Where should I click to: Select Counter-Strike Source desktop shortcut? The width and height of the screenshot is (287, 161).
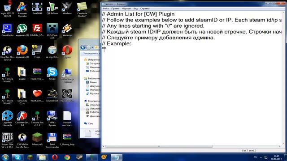[x=7, y=53]
